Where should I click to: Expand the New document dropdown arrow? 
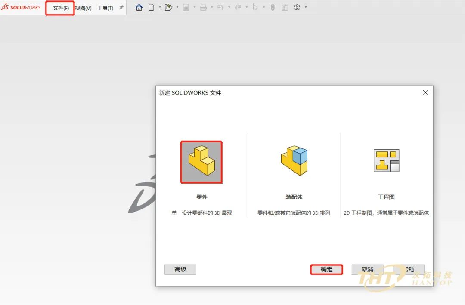(160, 7)
